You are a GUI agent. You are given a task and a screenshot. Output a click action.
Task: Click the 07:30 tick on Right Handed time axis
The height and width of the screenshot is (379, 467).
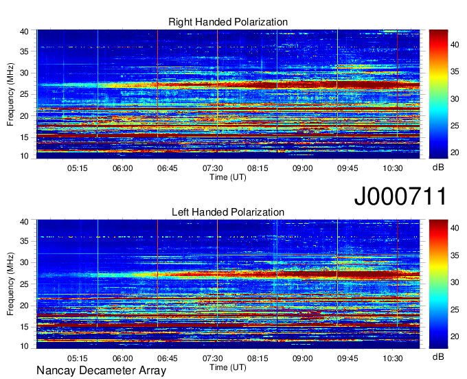pos(213,168)
